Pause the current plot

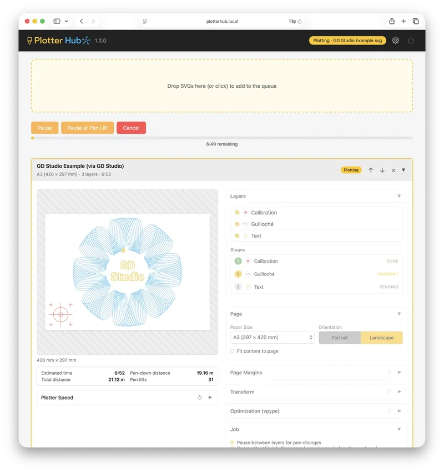[44, 128]
